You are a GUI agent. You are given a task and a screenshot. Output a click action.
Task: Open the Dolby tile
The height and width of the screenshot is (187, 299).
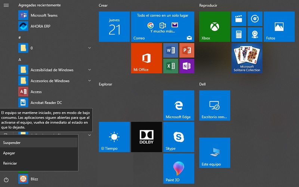(147, 137)
